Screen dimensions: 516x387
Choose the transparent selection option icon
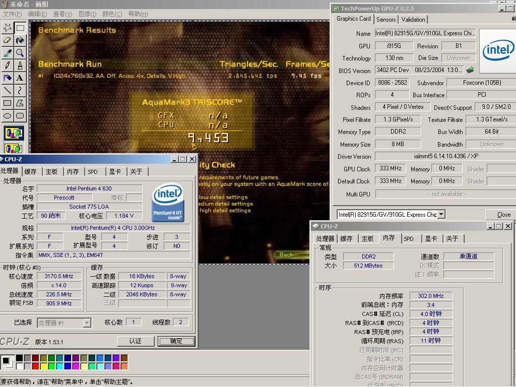[x=14, y=148]
